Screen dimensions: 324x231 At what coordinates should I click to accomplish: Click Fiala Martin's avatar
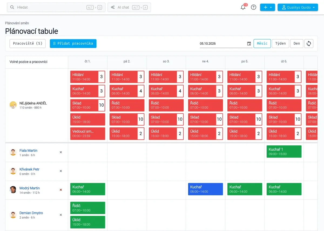click(x=13, y=152)
